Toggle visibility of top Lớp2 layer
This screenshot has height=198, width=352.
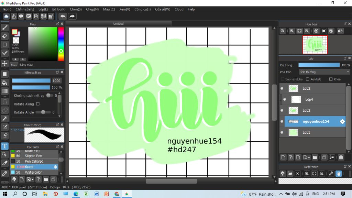pos(282,88)
